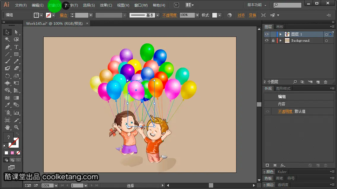Open 文件(F) menu
Screen dimensions: 337x189
(21, 5)
